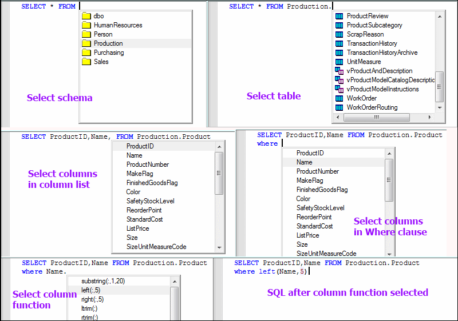Click the ProductSubcategory table icon

339,25
